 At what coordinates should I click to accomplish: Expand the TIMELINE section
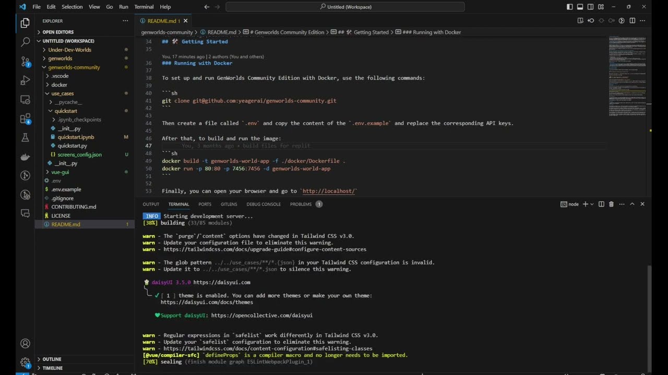[x=85, y=368]
